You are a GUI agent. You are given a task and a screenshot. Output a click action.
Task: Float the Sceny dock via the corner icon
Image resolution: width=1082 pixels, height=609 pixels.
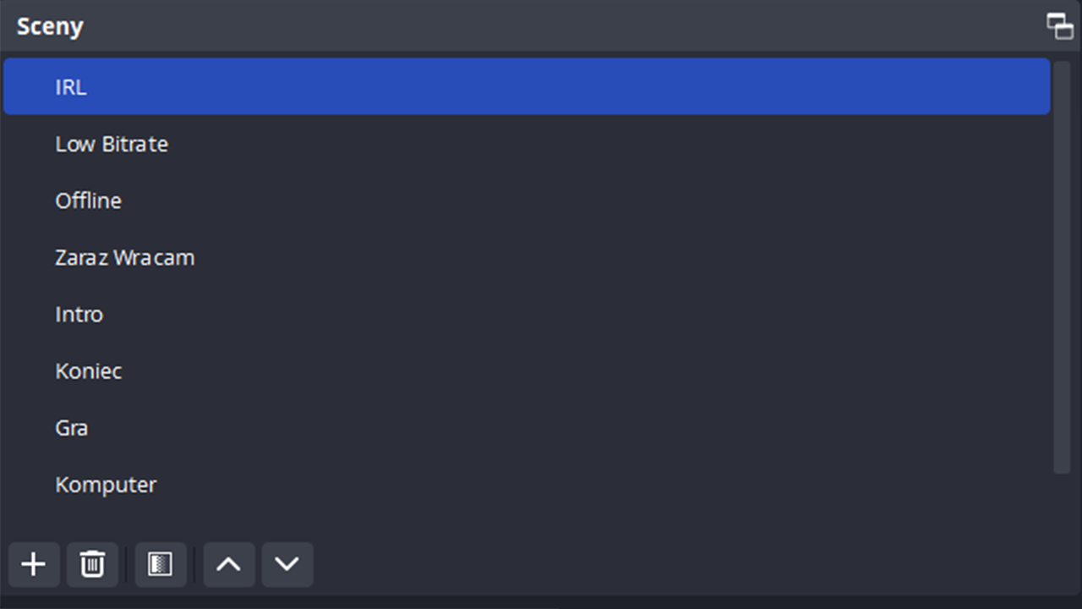1059,26
